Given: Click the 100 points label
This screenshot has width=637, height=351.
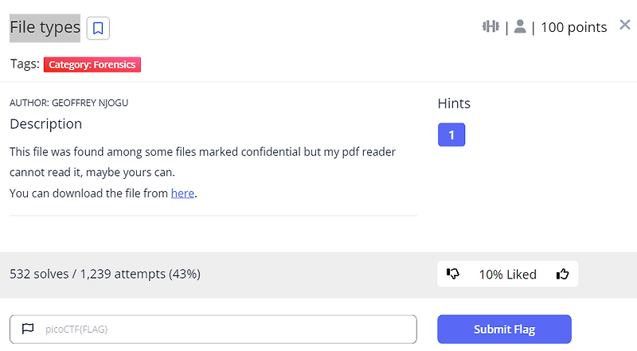Looking at the screenshot, I should coord(573,27).
